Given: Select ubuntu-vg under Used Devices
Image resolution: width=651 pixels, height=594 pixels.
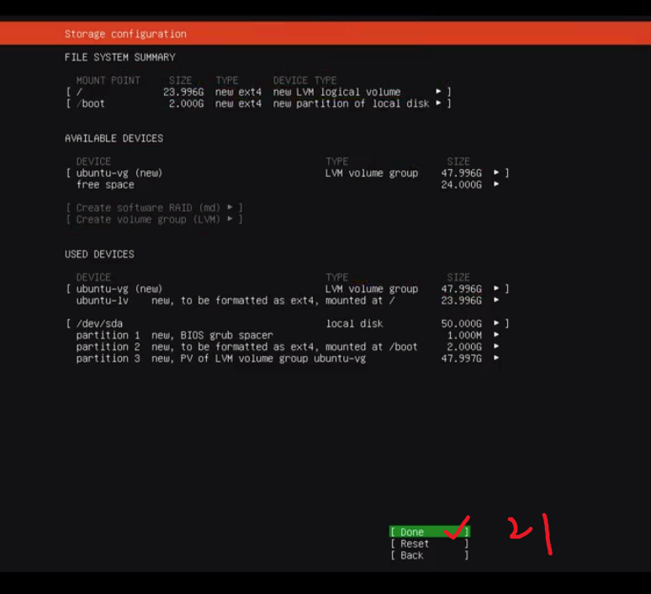Looking at the screenshot, I should point(119,289).
